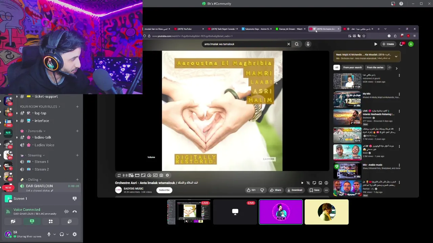
Task: Open more actions menu next to Save
Action: (326, 190)
